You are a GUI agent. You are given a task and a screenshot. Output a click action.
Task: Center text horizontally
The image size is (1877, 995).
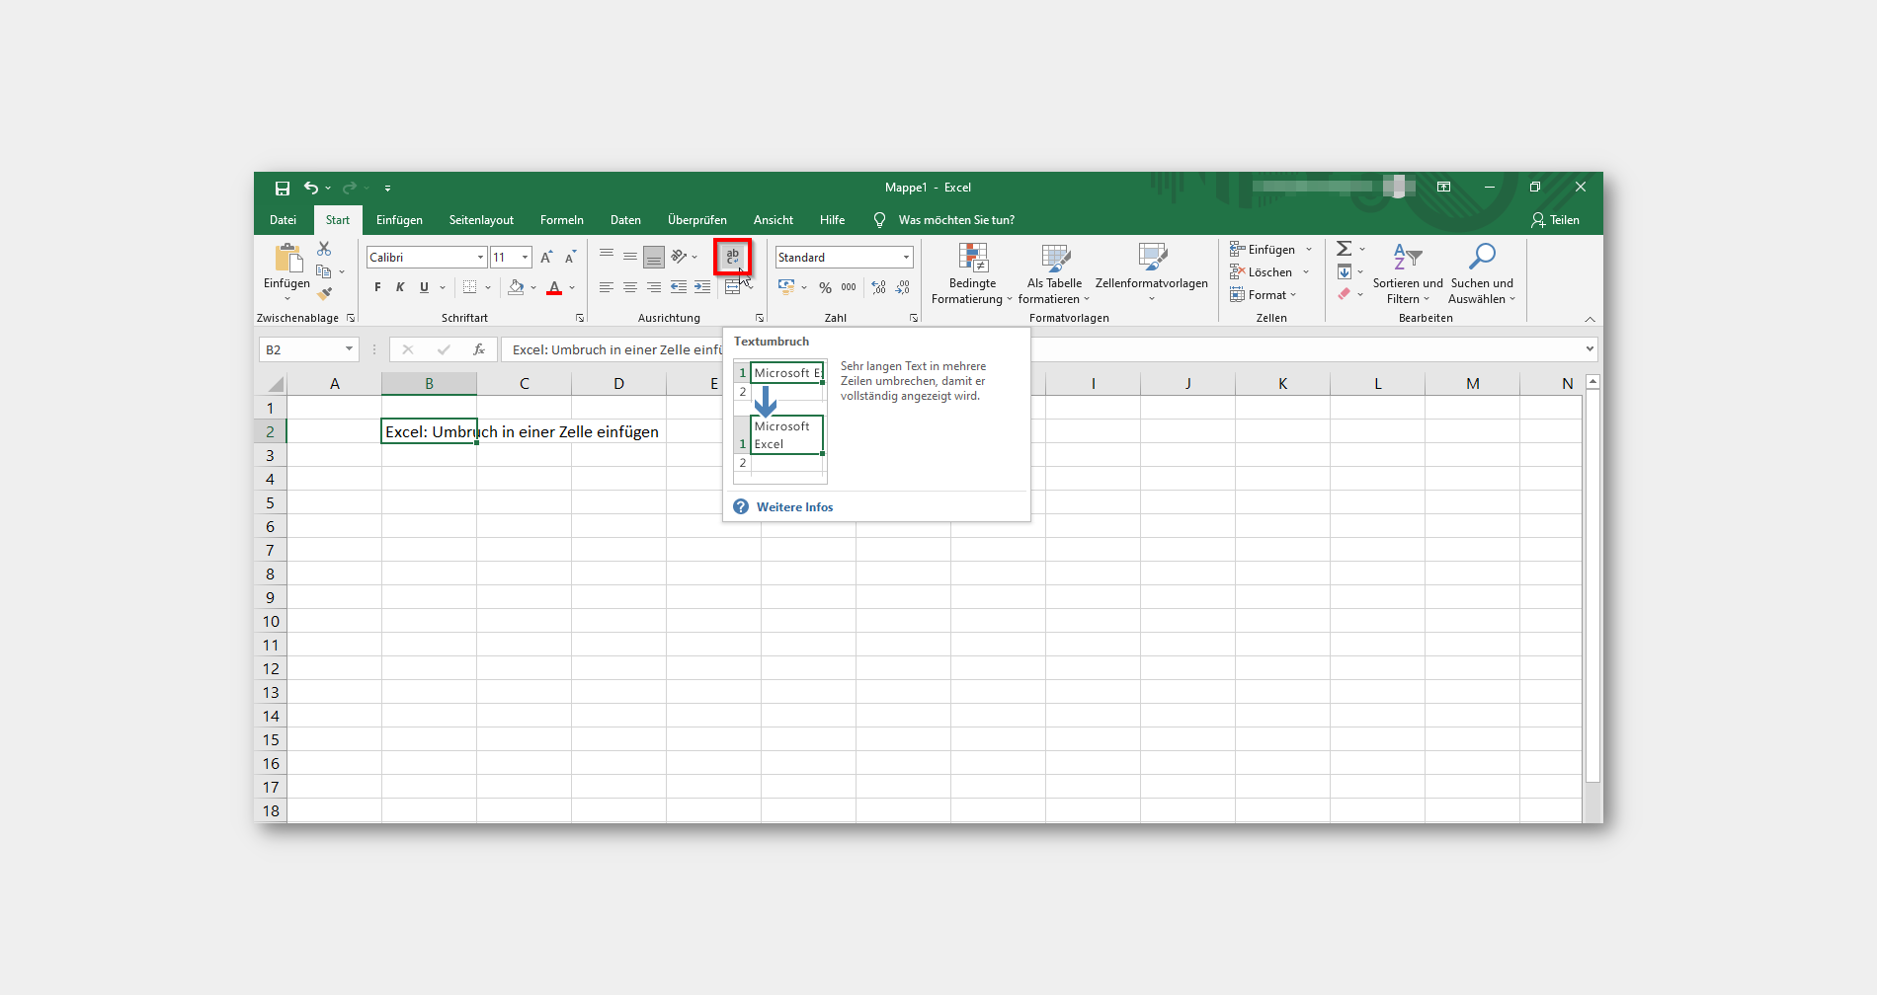630,287
